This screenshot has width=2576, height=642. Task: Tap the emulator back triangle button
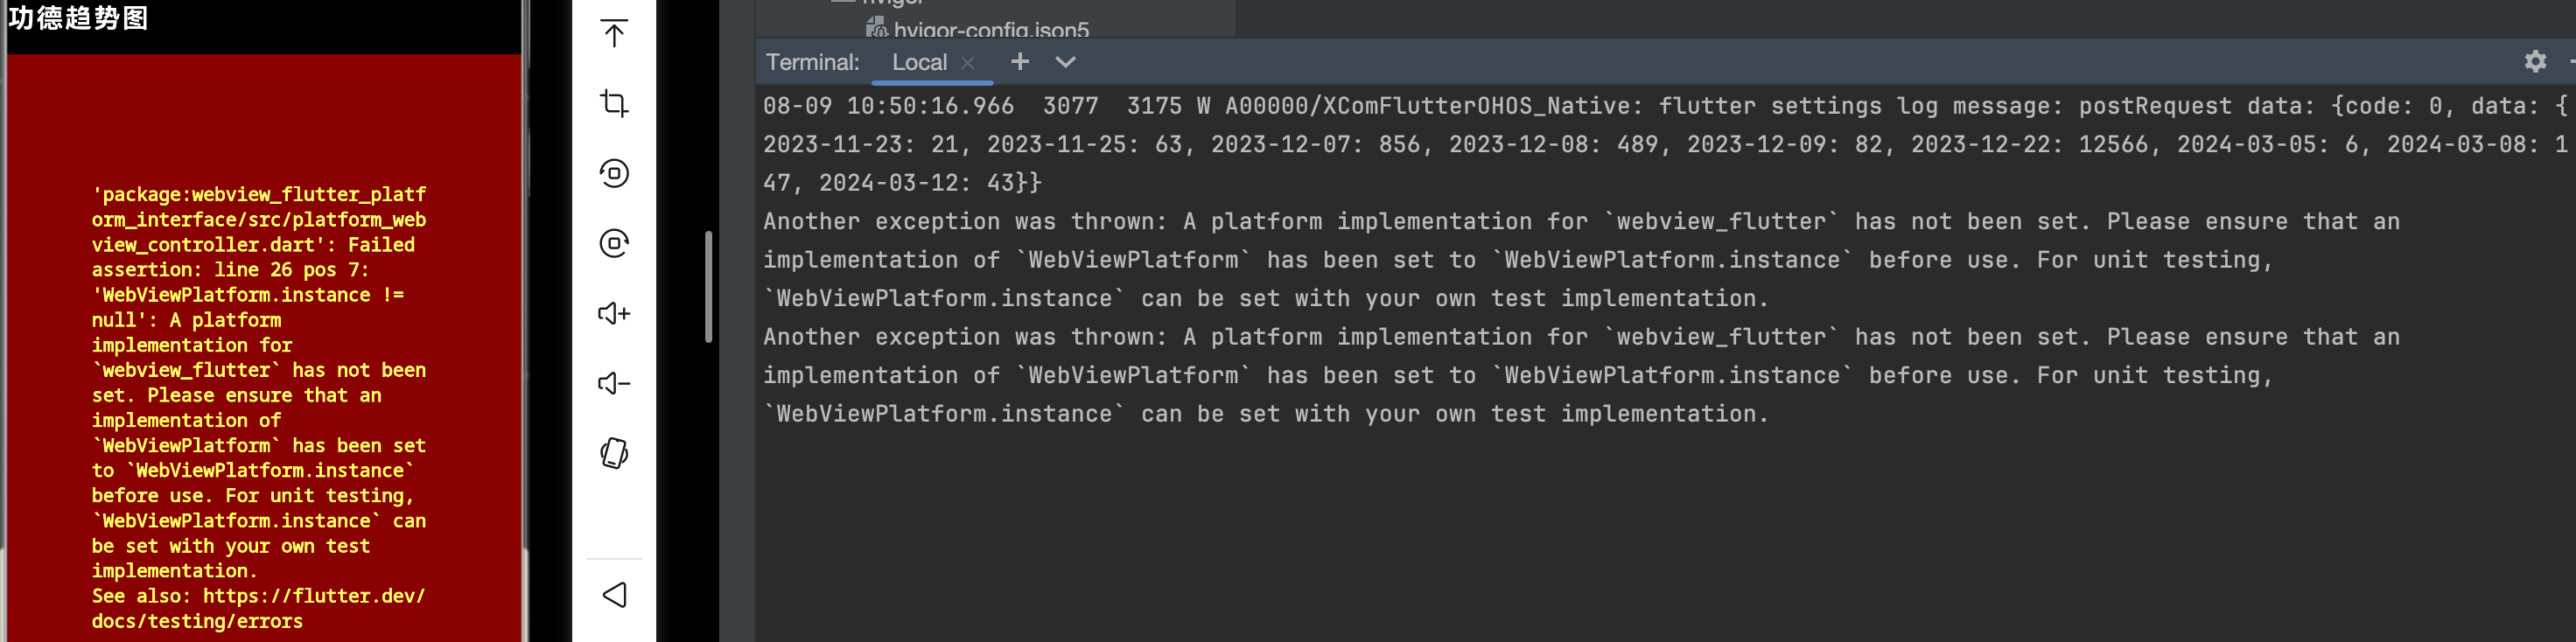[x=614, y=595]
